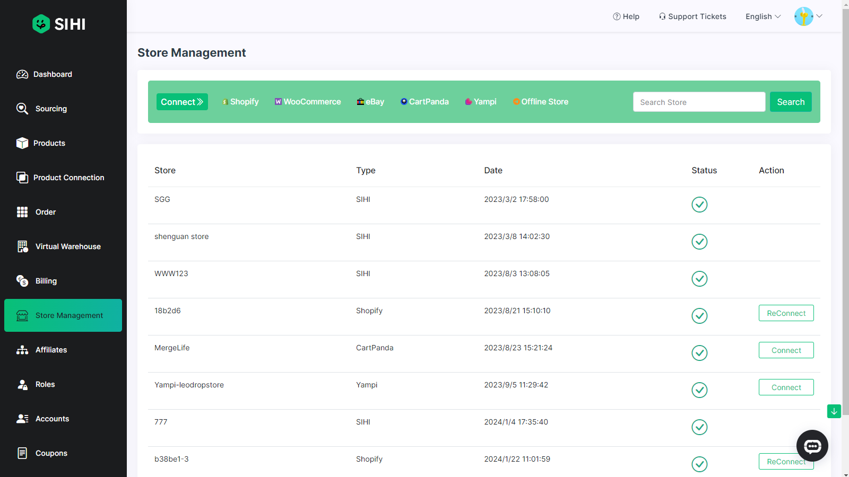
Task: Click Connect for Yampi-leodropstore
Action: click(x=786, y=387)
